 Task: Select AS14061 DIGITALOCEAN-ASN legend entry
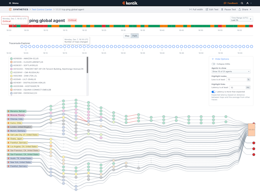pyautogui.click(x=28, y=83)
